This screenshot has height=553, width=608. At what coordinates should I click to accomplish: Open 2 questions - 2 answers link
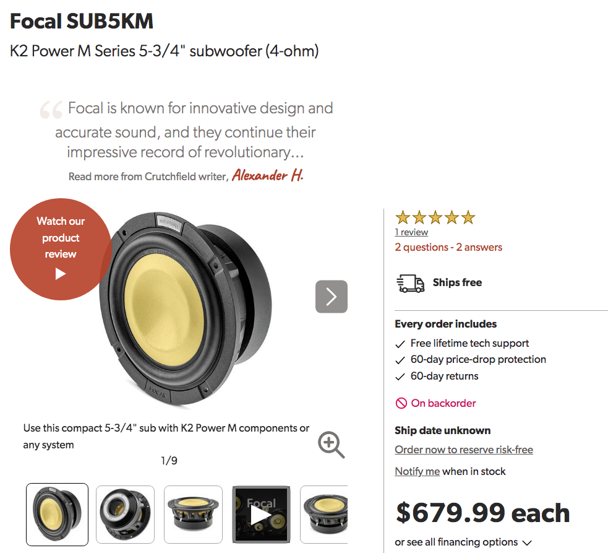448,247
